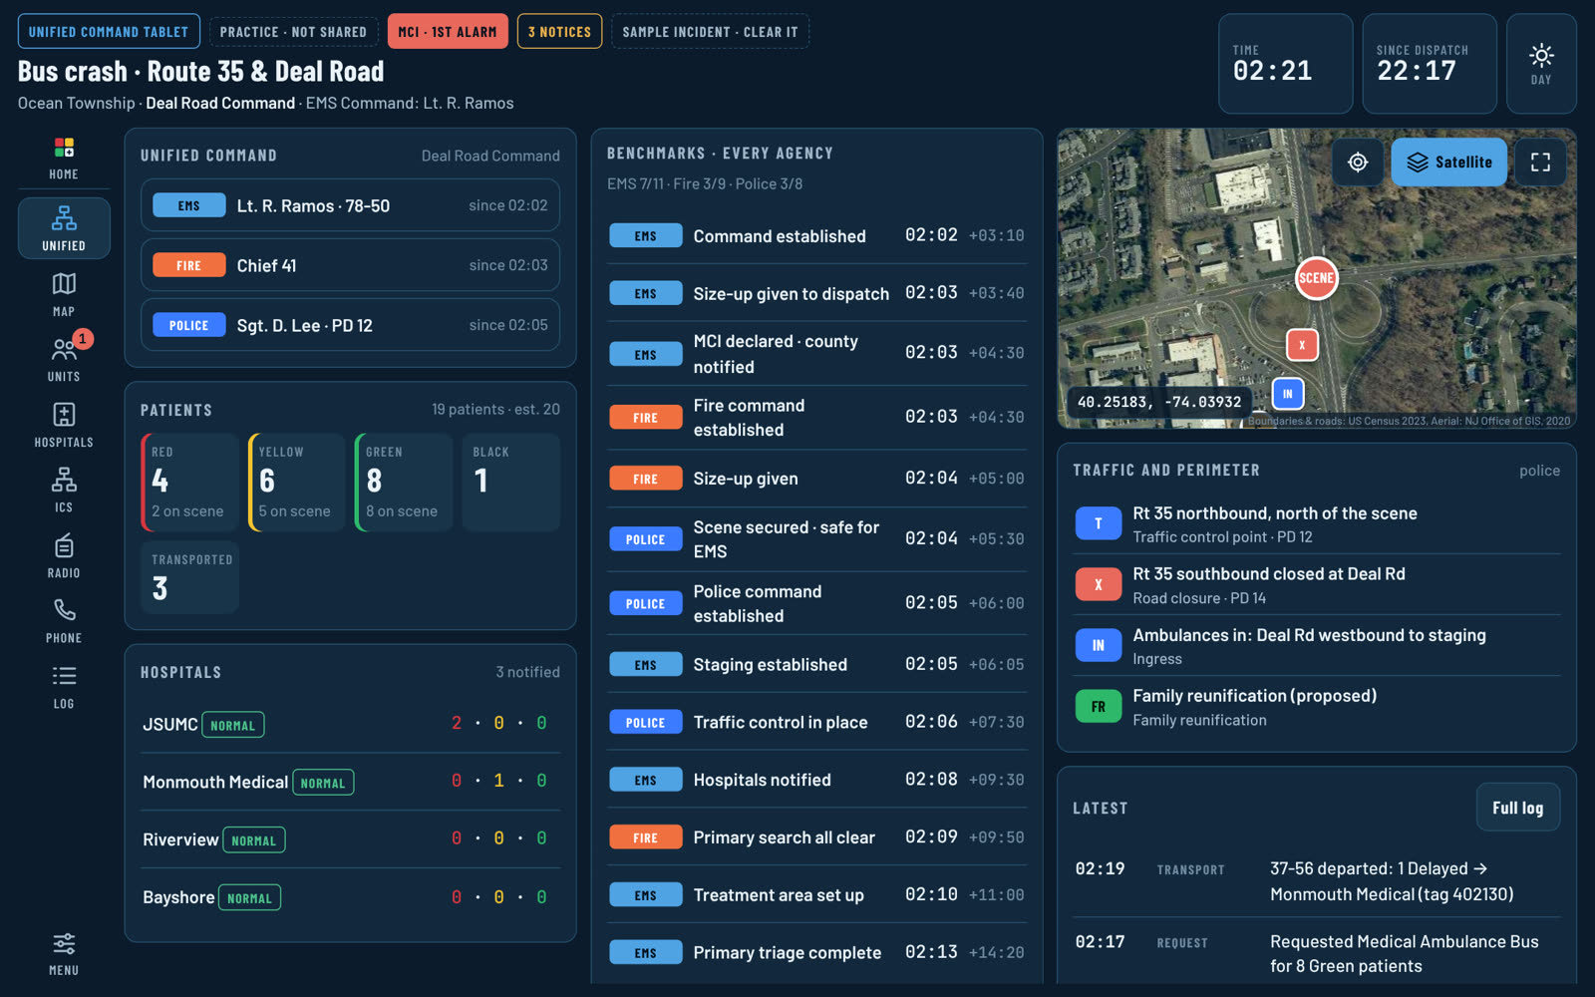The width and height of the screenshot is (1595, 997).
Task: Open the Green patients card
Action: point(404,483)
